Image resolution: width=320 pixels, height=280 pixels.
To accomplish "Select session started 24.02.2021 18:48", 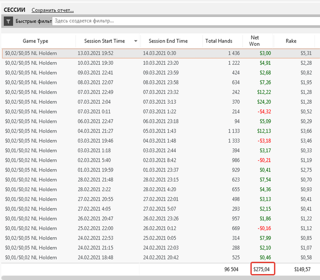I will coord(161,258).
